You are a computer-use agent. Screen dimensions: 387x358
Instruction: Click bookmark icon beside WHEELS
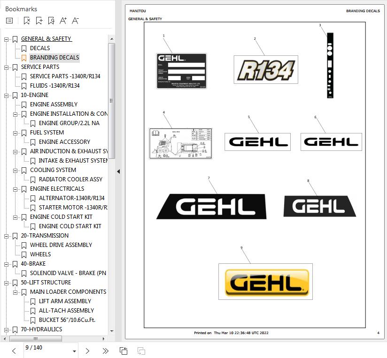point(24,254)
